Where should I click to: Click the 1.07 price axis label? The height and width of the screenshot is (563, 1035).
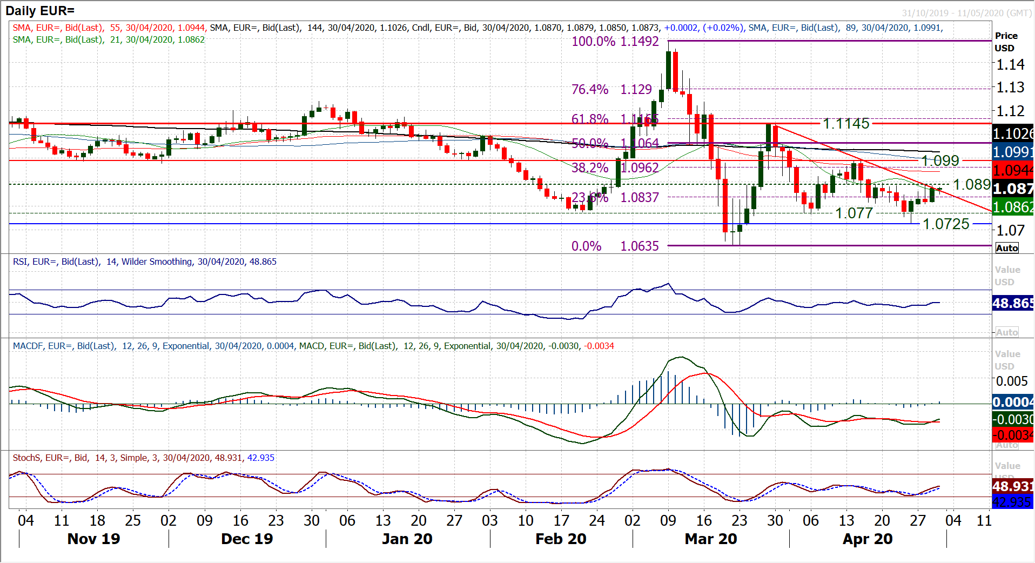point(1010,231)
